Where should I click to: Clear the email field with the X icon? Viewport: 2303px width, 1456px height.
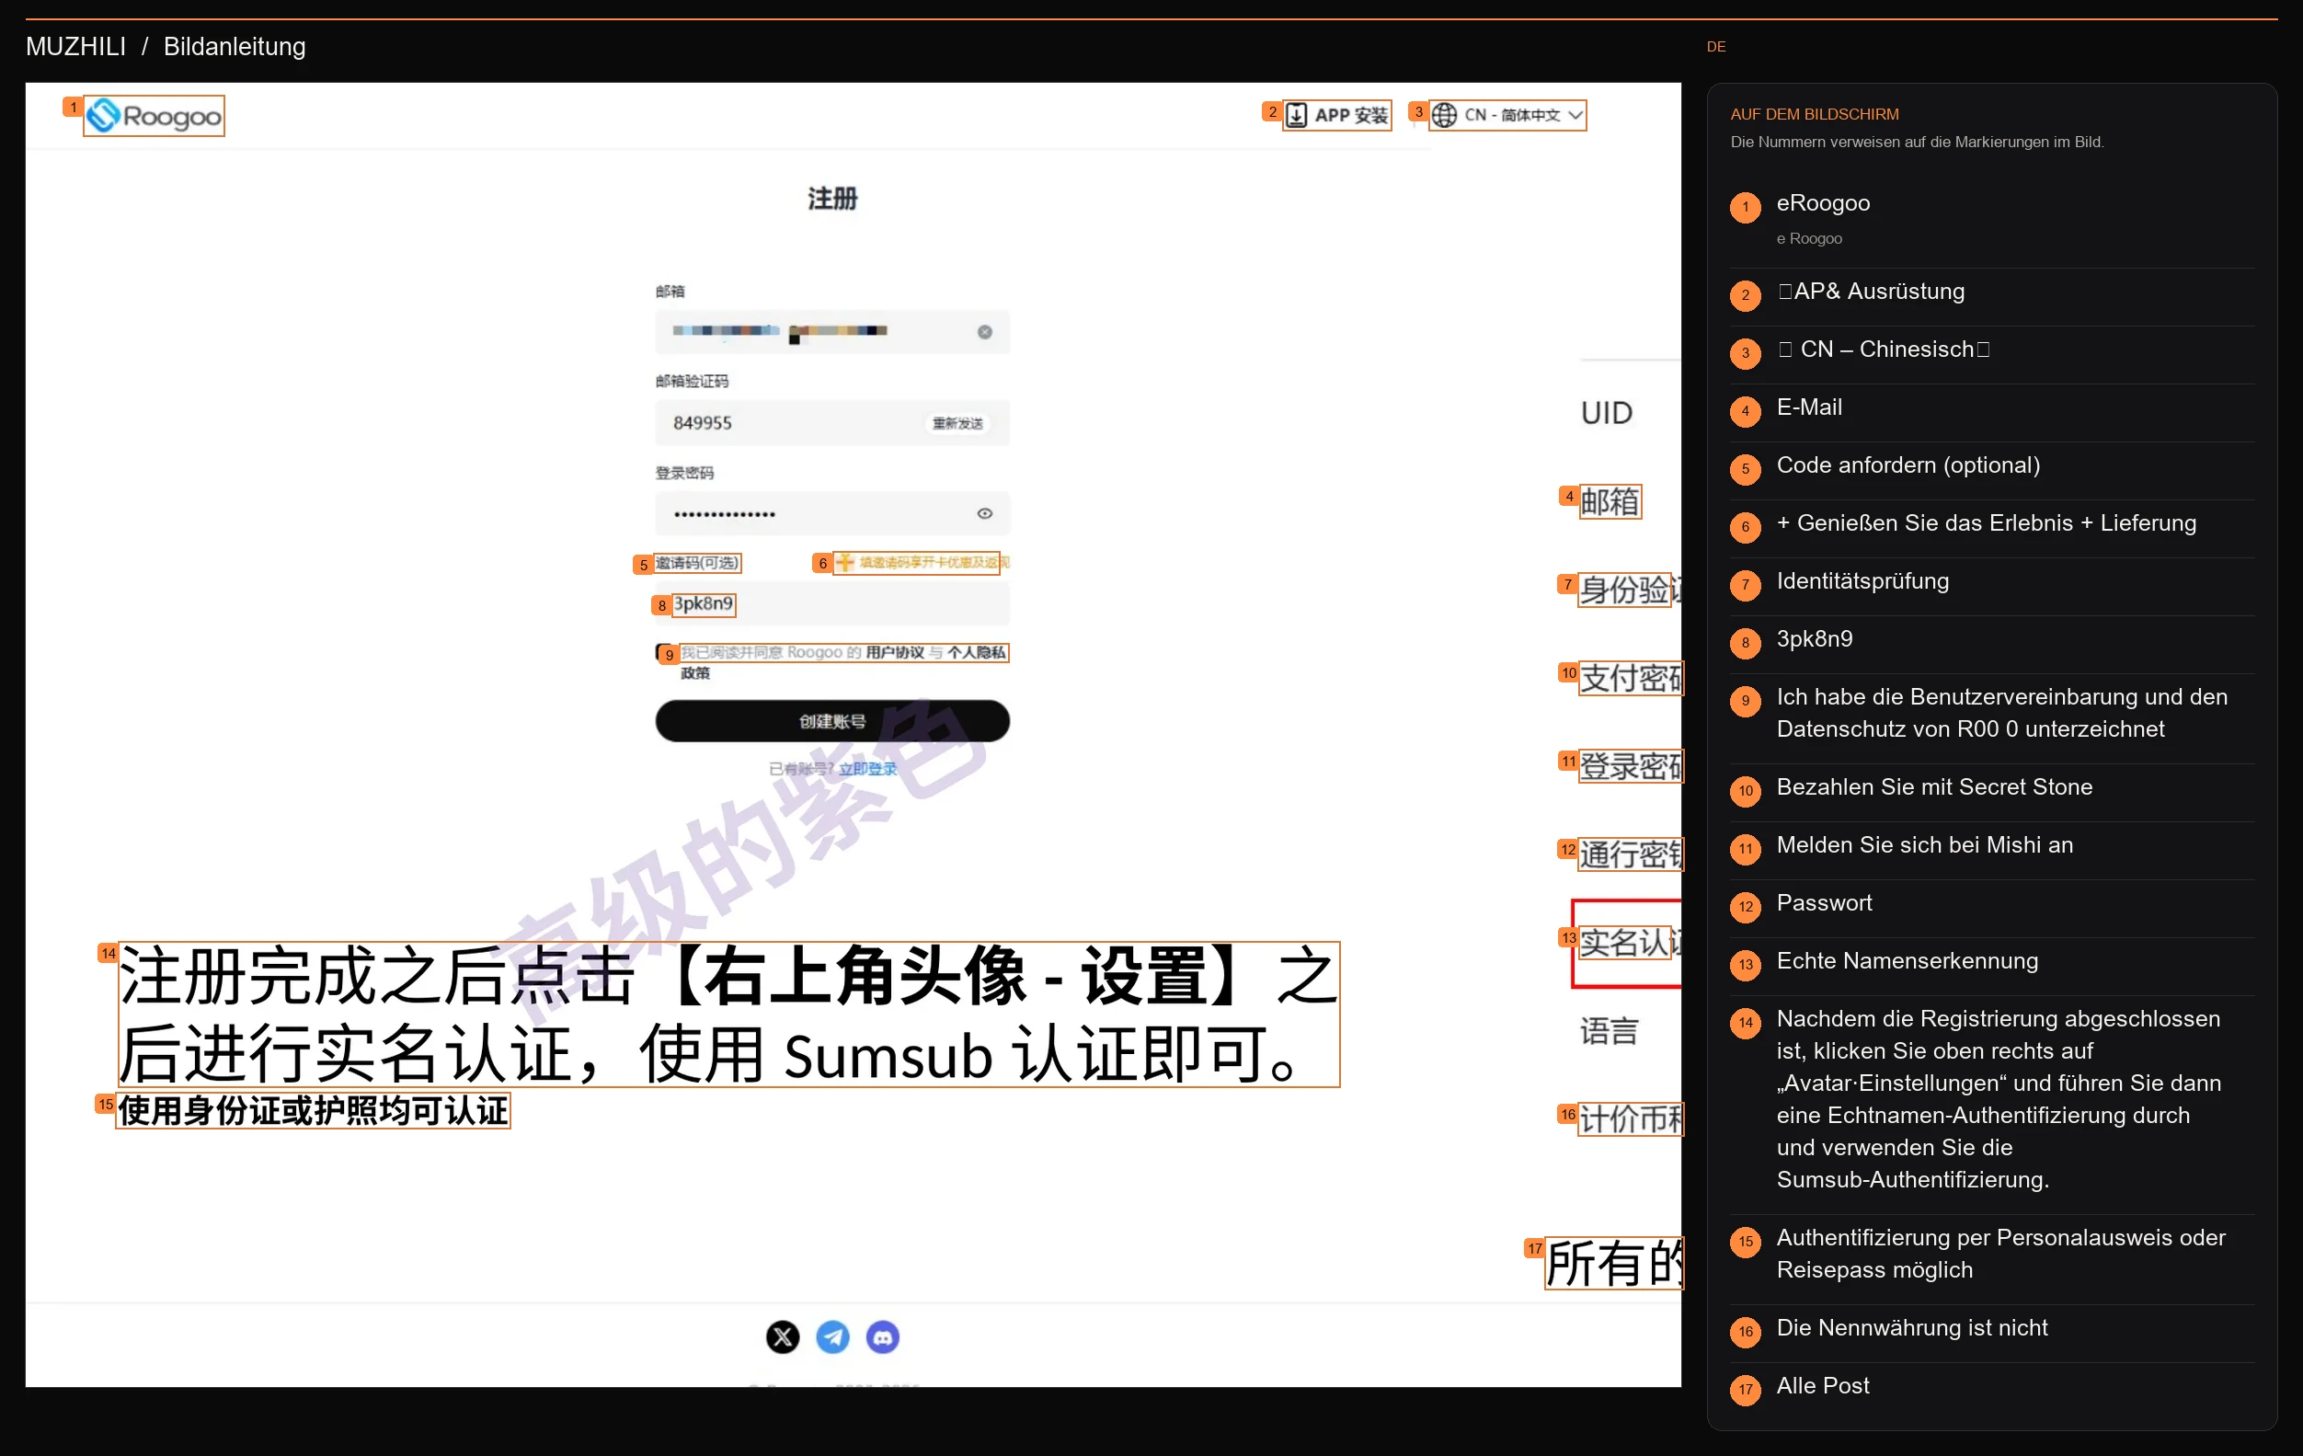point(985,332)
